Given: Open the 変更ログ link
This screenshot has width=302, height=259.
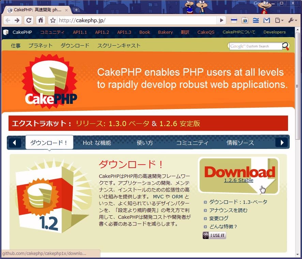Looking at the screenshot, I should click(x=219, y=218).
